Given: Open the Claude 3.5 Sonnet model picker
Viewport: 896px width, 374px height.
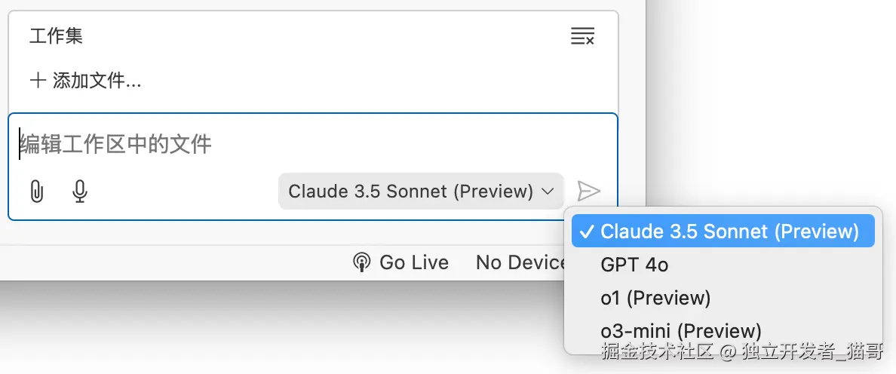Looking at the screenshot, I should click(x=411, y=192).
